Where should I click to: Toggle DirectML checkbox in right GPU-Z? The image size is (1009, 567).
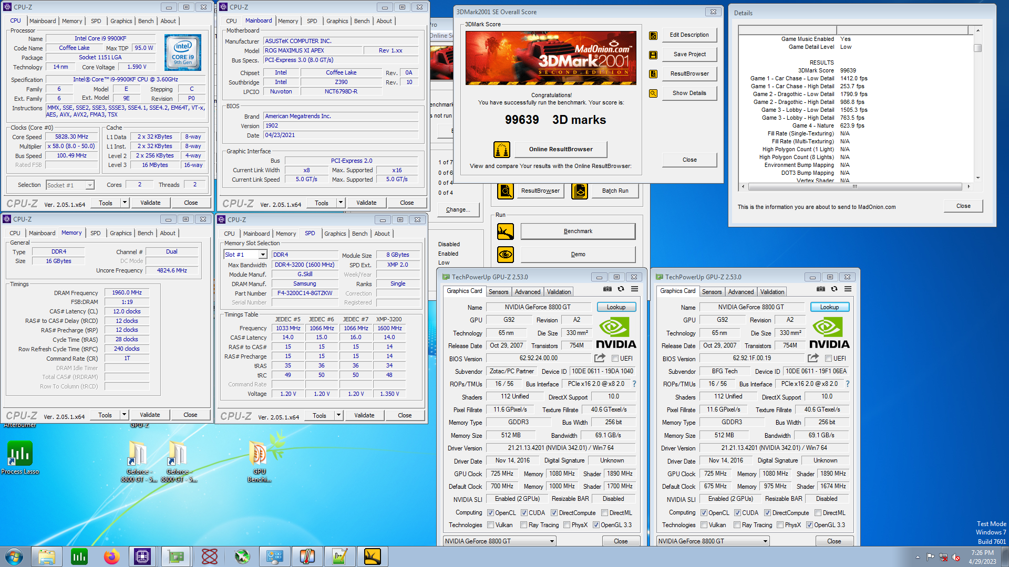(x=818, y=513)
